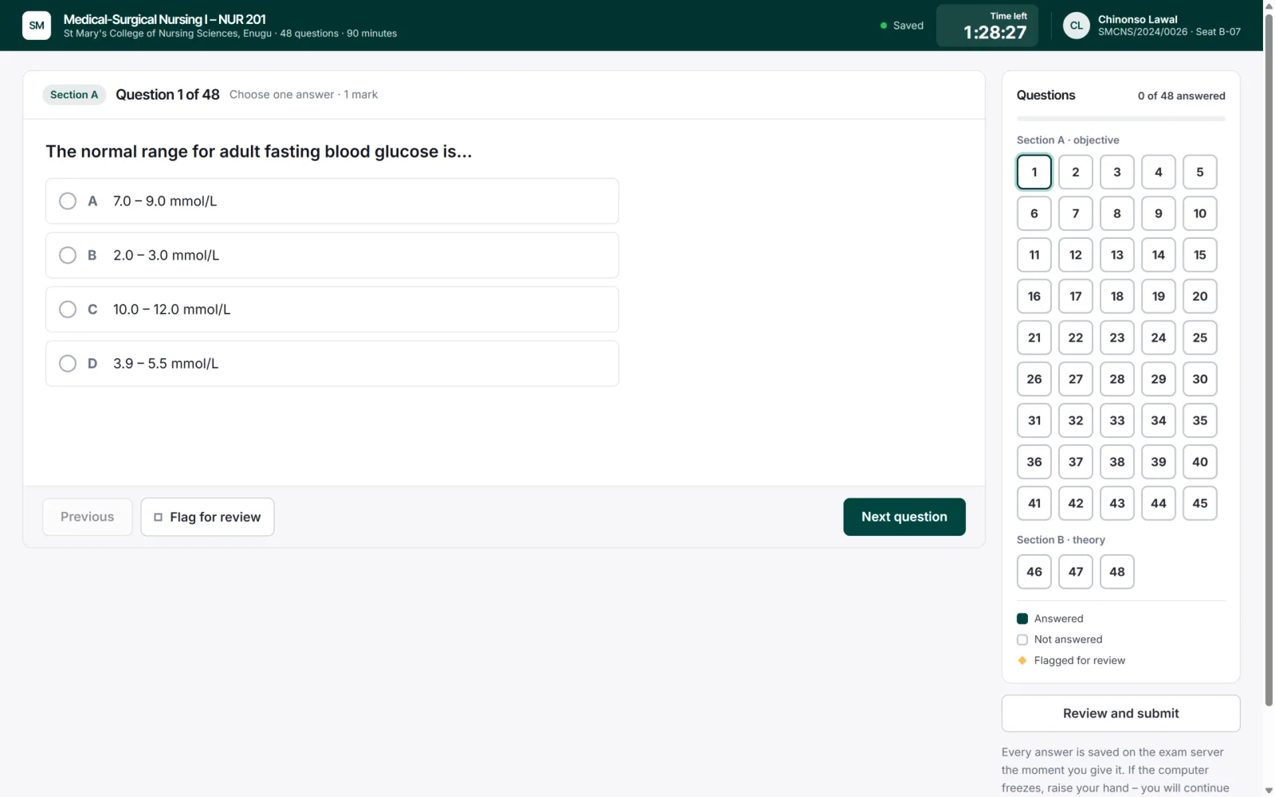Flag this question for review
1275x797 pixels.
point(207,517)
